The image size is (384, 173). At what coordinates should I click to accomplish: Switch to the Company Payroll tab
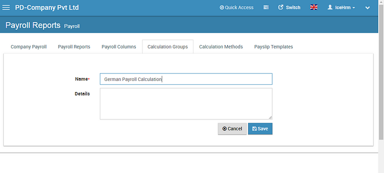(29, 46)
